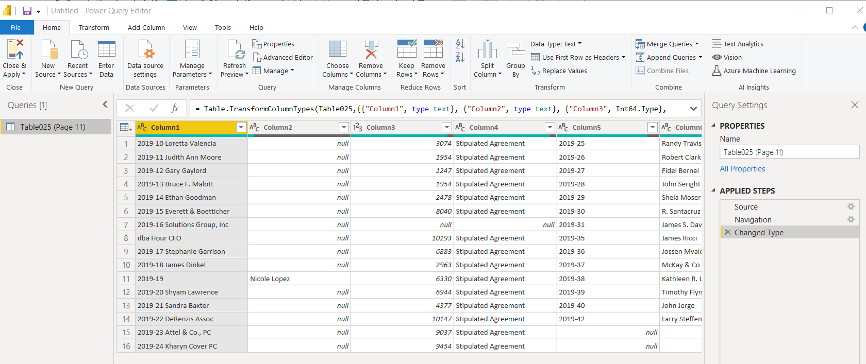The width and height of the screenshot is (866, 364).
Task: Switch to the Transform tab
Action: click(x=94, y=27)
